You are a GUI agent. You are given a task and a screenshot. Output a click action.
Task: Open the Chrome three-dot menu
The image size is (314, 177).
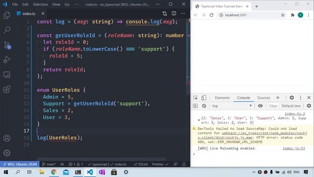(x=309, y=15)
